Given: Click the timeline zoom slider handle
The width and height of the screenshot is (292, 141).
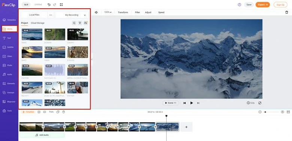Looking at the screenshot, I should 265,112.
